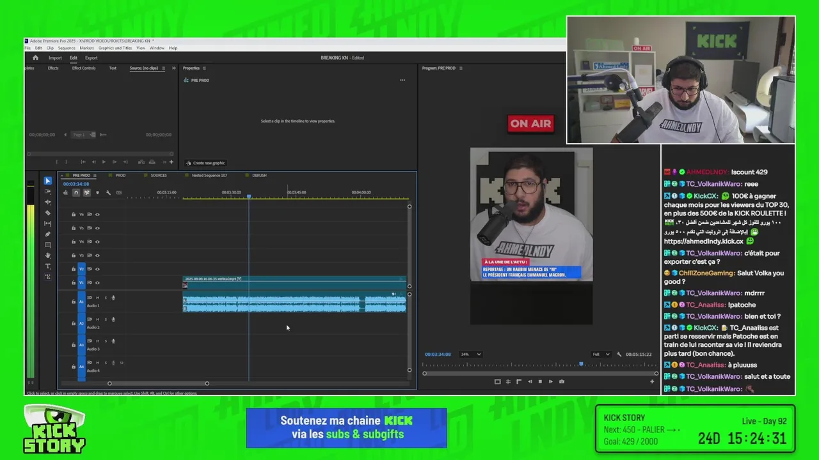Open PRE PROD timeline panel menu
Image resolution: width=819 pixels, height=460 pixels.
[x=95, y=175]
